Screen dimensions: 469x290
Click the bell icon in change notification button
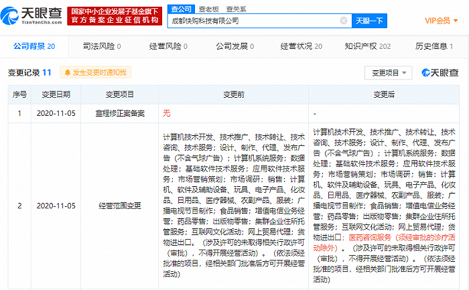click(68, 72)
